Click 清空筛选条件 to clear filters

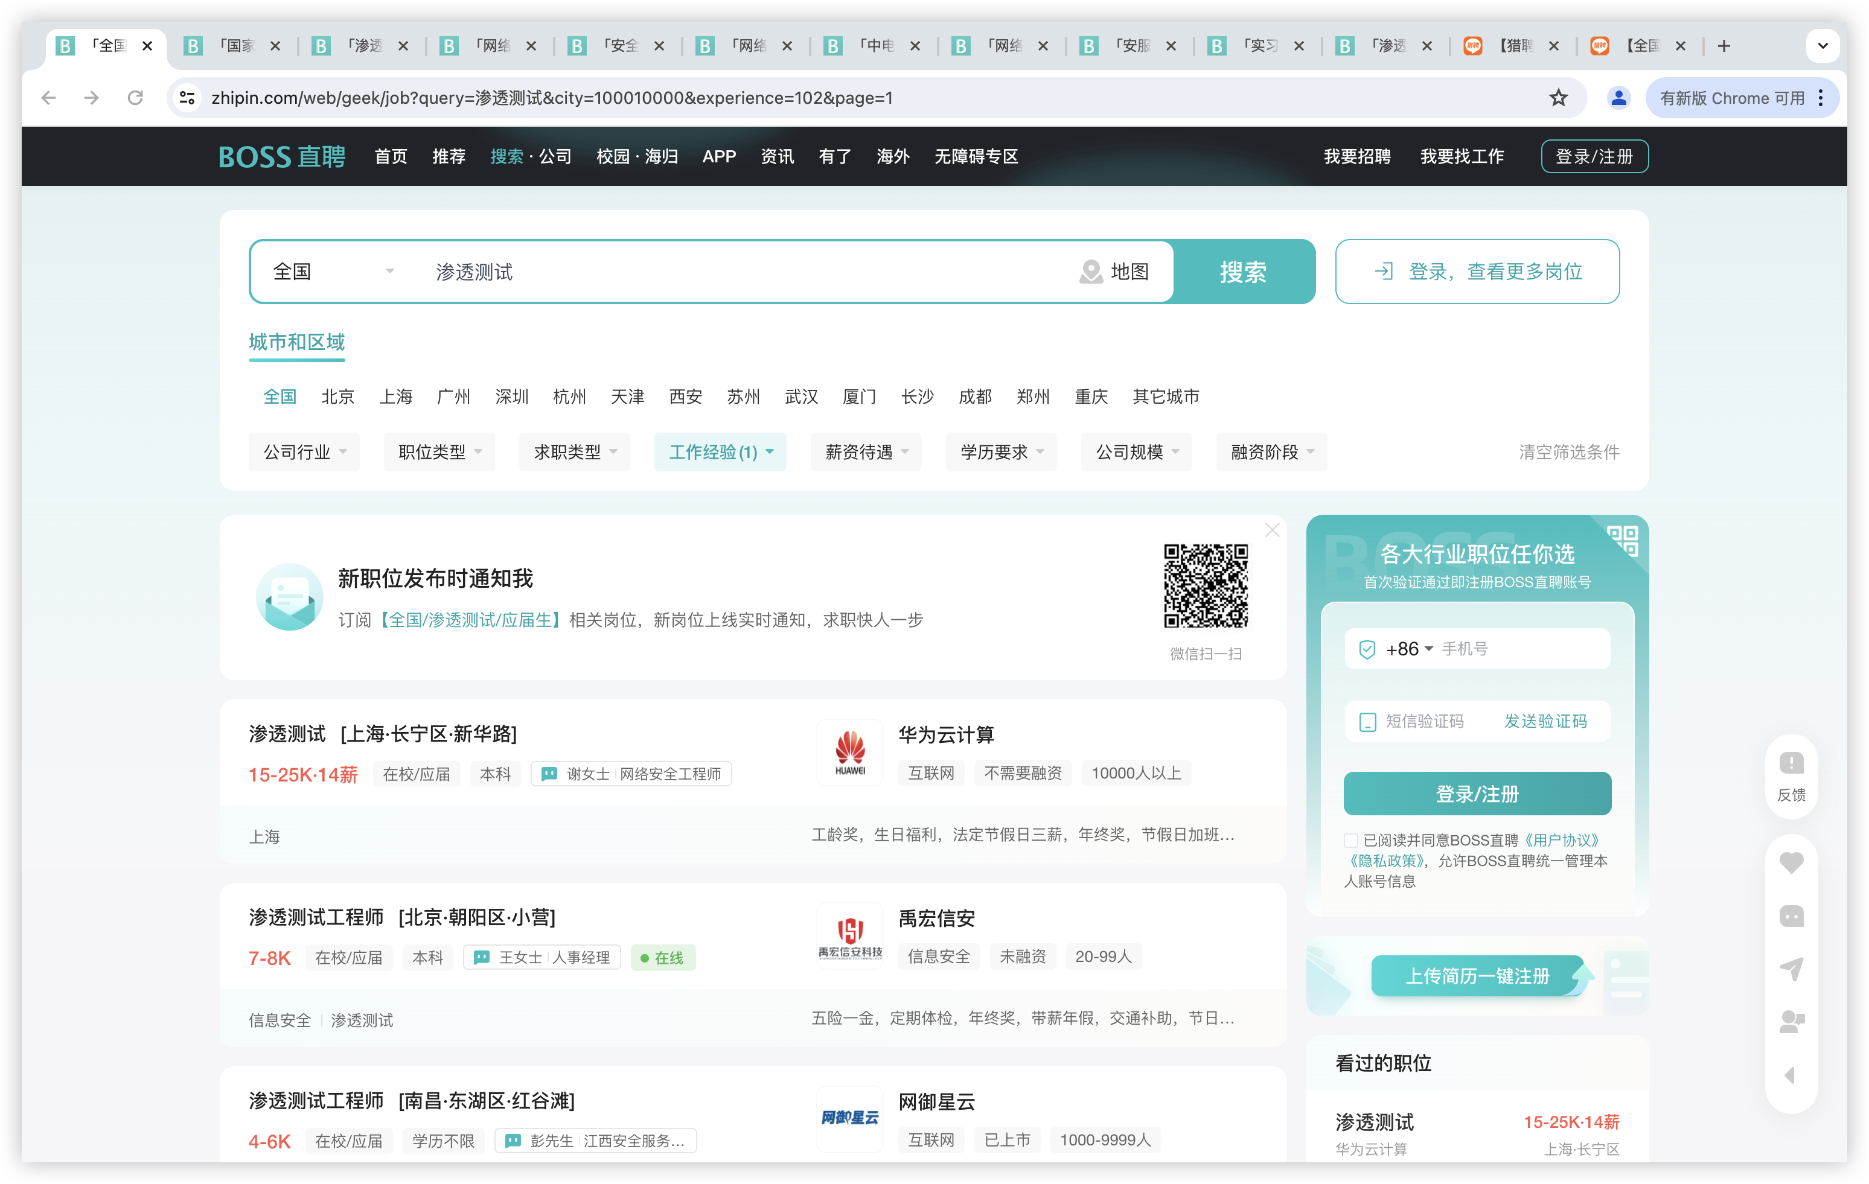[1568, 453]
